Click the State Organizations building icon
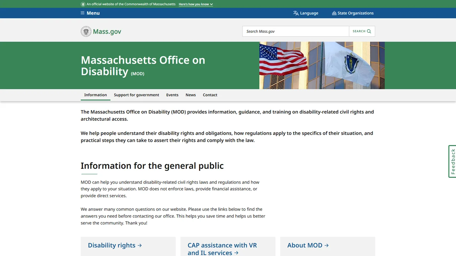 [x=334, y=13]
